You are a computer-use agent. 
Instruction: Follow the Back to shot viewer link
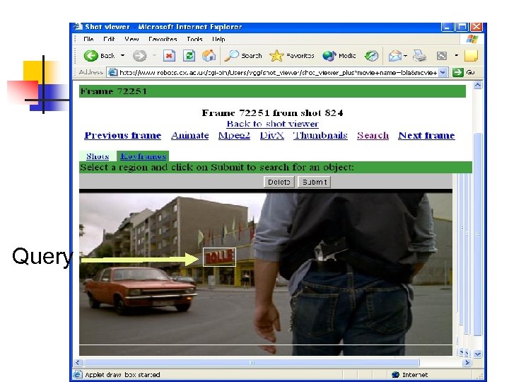(x=273, y=124)
